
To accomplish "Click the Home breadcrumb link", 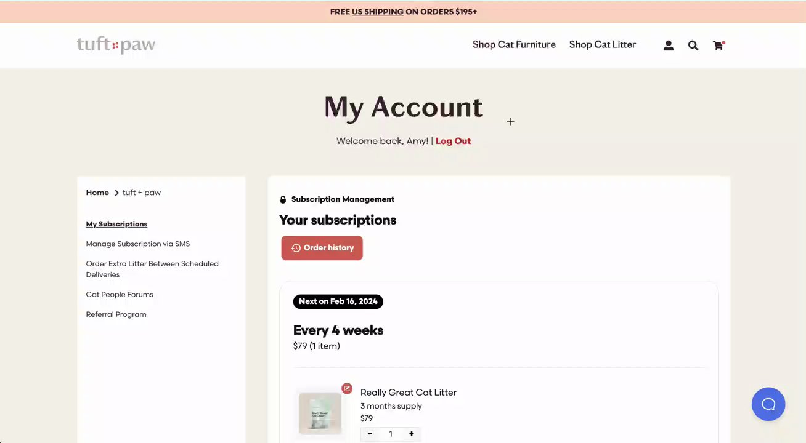I will click(97, 193).
